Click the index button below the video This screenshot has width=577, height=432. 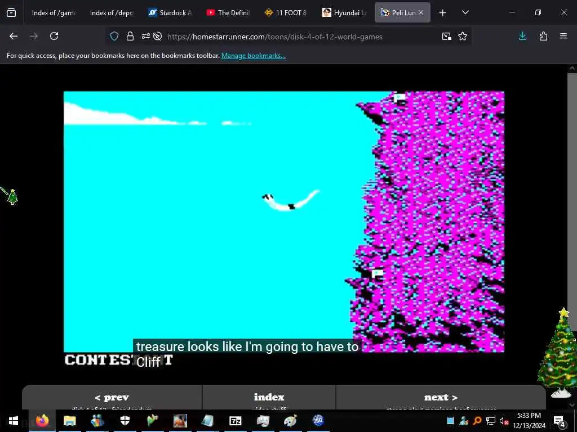pyautogui.click(x=269, y=398)
